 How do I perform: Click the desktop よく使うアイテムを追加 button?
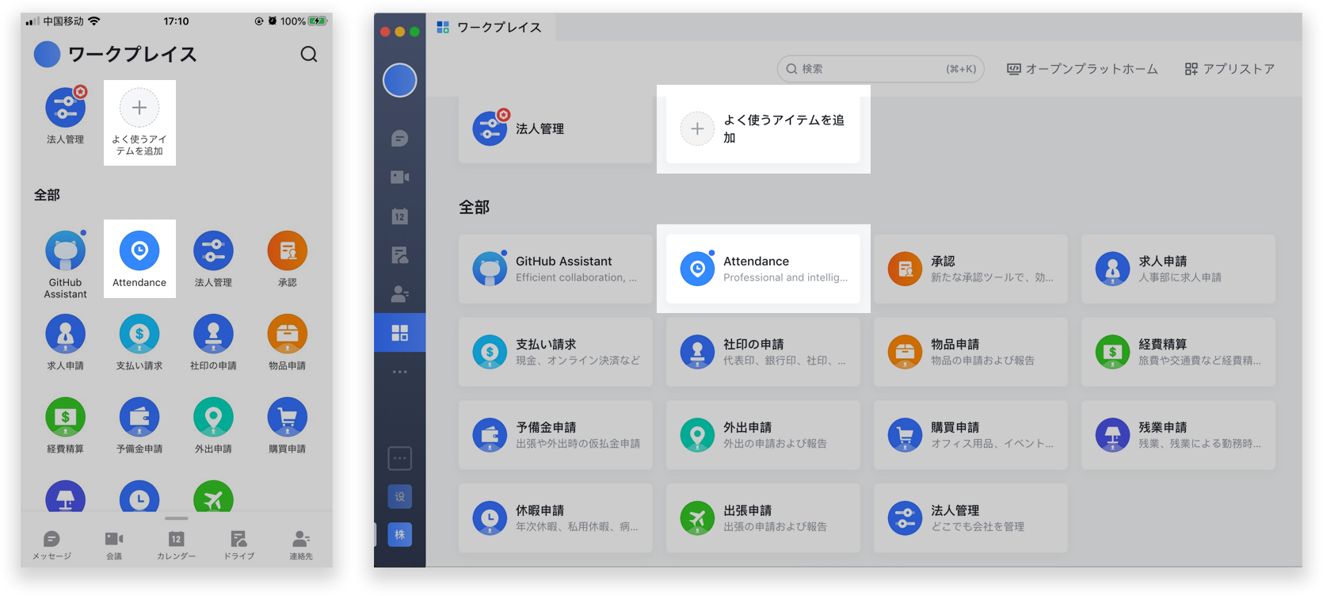tap(762, 128)
